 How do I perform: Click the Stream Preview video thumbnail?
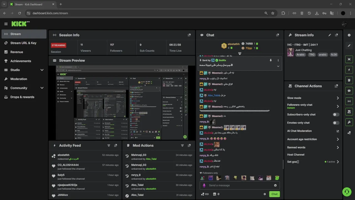click(x=122, y=103)
